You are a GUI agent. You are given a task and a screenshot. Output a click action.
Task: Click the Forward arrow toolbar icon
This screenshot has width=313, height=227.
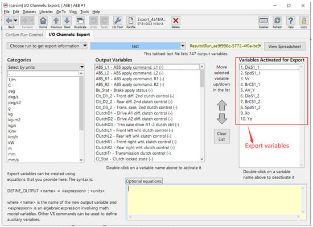tap(24, 20)
